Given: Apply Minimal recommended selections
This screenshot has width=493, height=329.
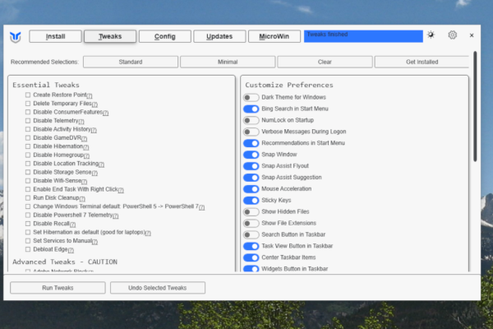Looking at the screenshot, I should point(228,62).
